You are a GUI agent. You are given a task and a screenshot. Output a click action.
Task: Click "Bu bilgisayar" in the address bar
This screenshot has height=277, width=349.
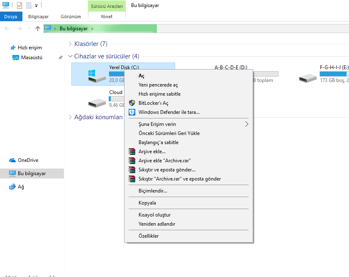click(x=73, y=29)
